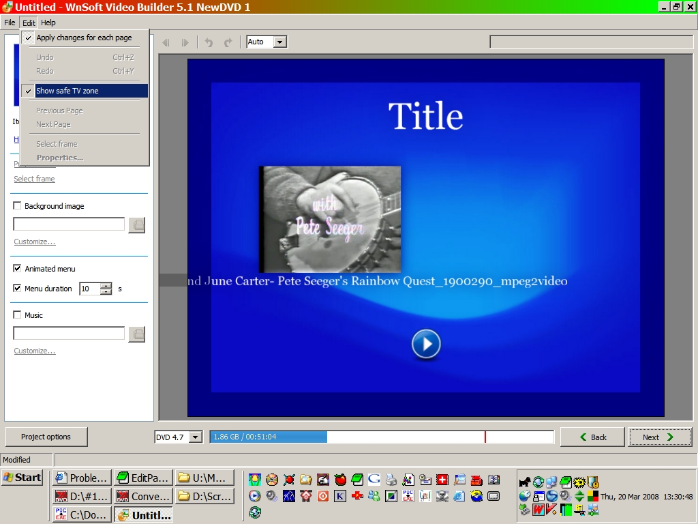Click the red 'W' system tray icon
698x524 pixels.
(x=538, y=509)
